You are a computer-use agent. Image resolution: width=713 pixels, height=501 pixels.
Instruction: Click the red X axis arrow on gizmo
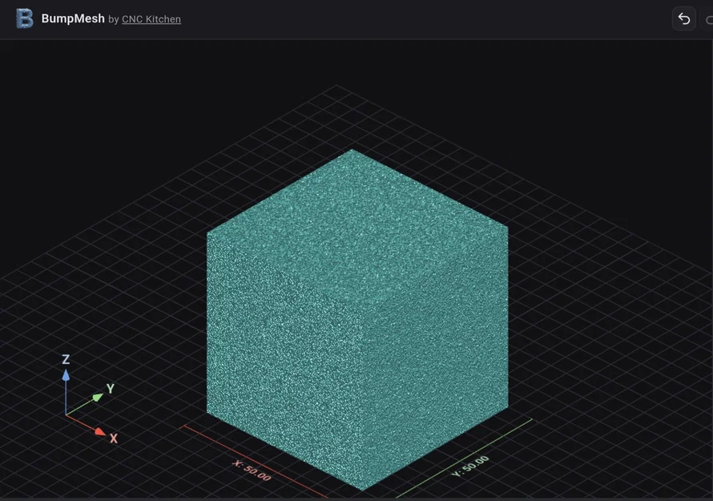point(100,431)
